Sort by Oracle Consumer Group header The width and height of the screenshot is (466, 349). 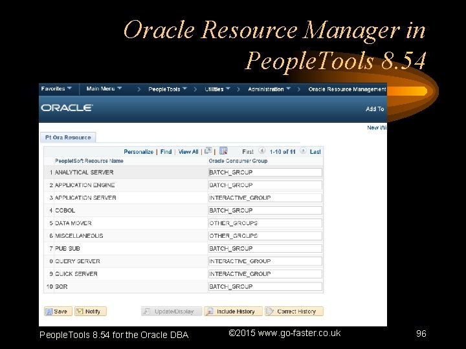pyautogui.click(x=238, y=161)
